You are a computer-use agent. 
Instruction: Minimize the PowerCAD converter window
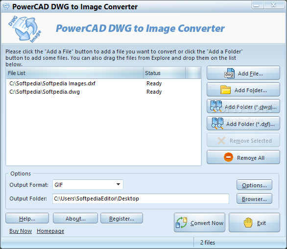(257, 5)
